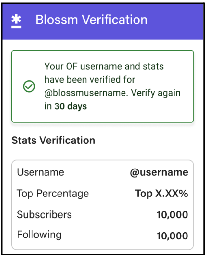Click the Top X.XX% value

coord(161,194)
